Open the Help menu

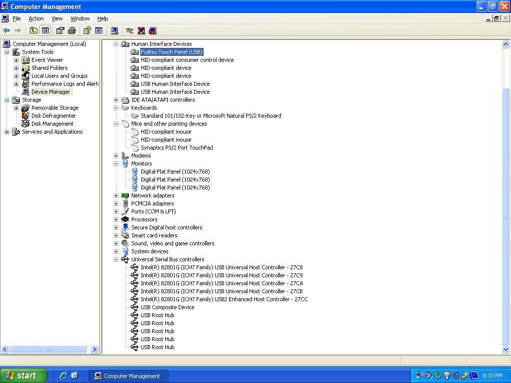coord(103,18)
